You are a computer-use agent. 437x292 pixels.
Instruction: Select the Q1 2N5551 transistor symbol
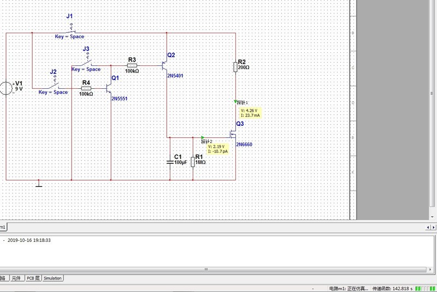108,87
